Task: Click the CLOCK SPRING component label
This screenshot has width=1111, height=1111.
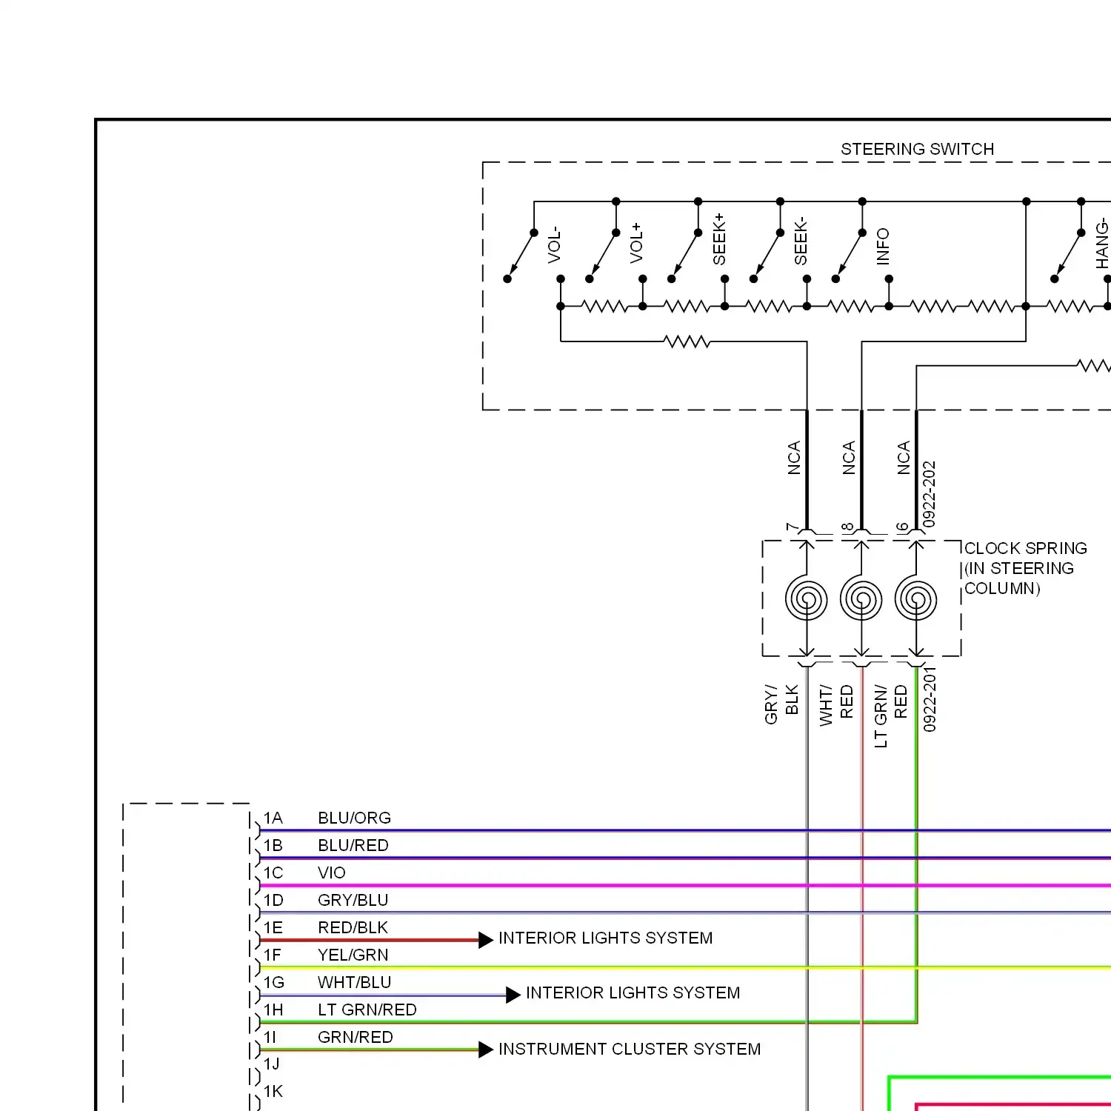Action: (1026, 568)
